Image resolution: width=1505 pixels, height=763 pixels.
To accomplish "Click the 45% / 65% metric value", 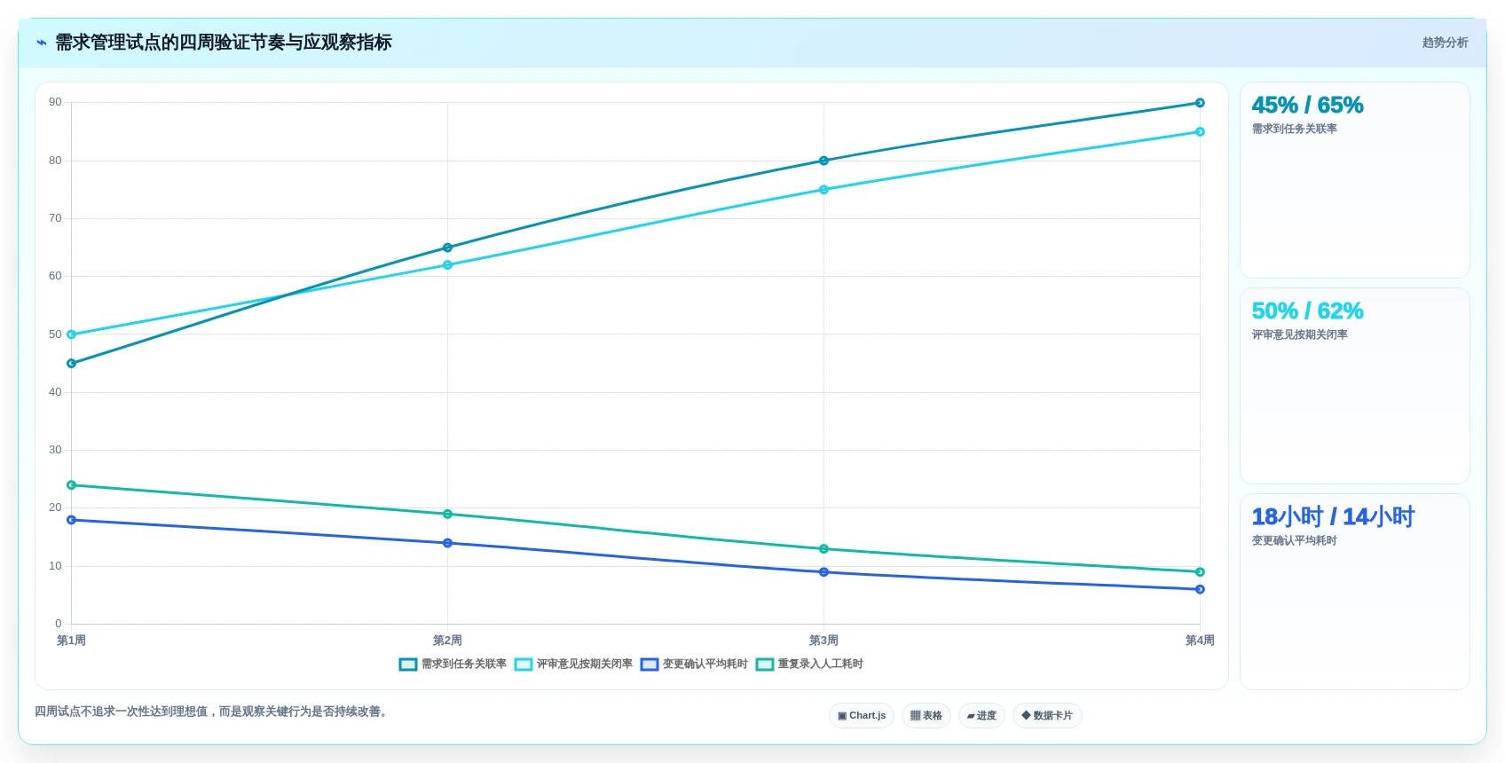I will (1307, 106).
